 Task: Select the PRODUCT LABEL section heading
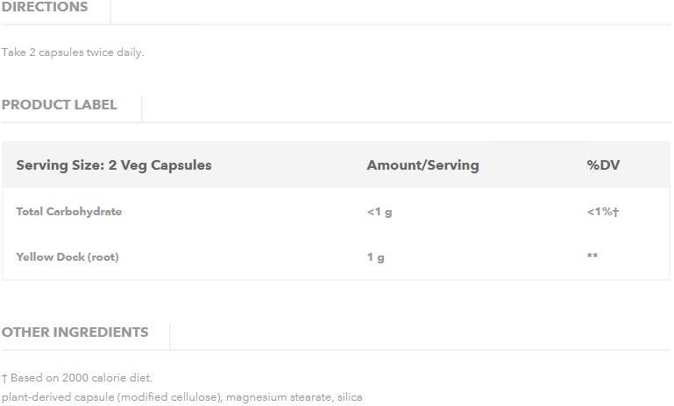tap(59, 105)
